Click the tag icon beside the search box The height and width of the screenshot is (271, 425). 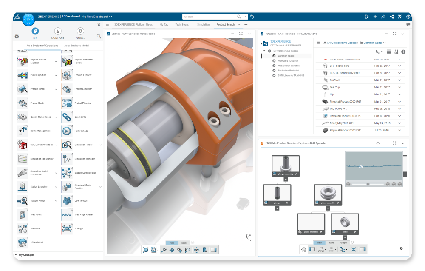[252, 17]
